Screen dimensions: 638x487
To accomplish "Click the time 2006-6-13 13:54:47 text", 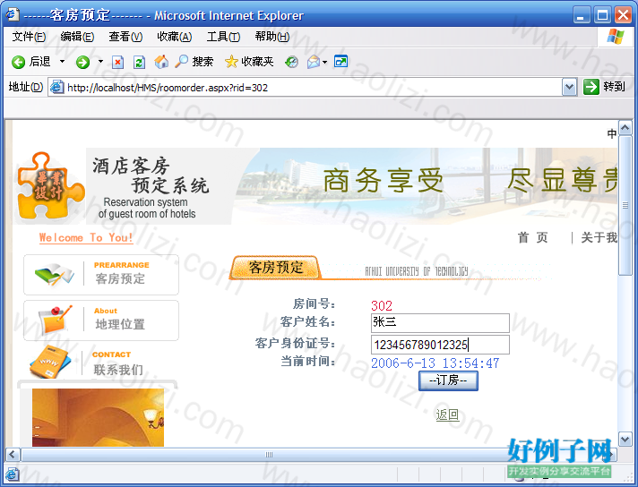I will coord(435,363).
